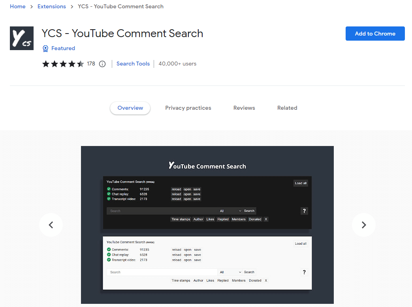Click the Featured badge icon

[x=45, y=49]
